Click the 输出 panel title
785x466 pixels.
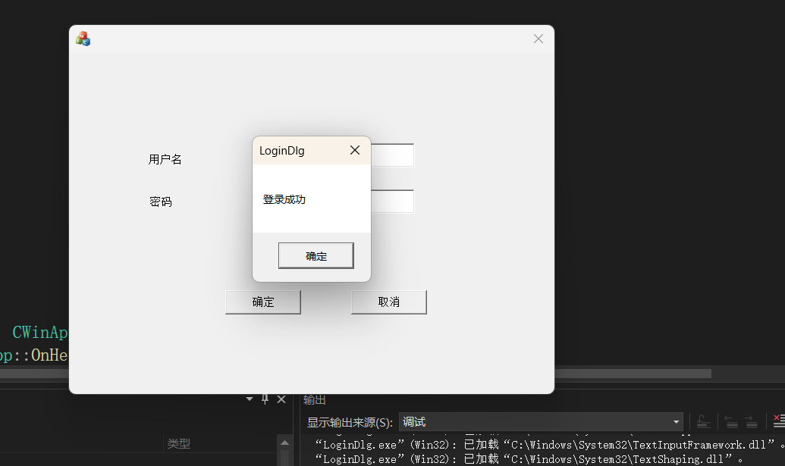pyautogui.click(x=315, y=399)
